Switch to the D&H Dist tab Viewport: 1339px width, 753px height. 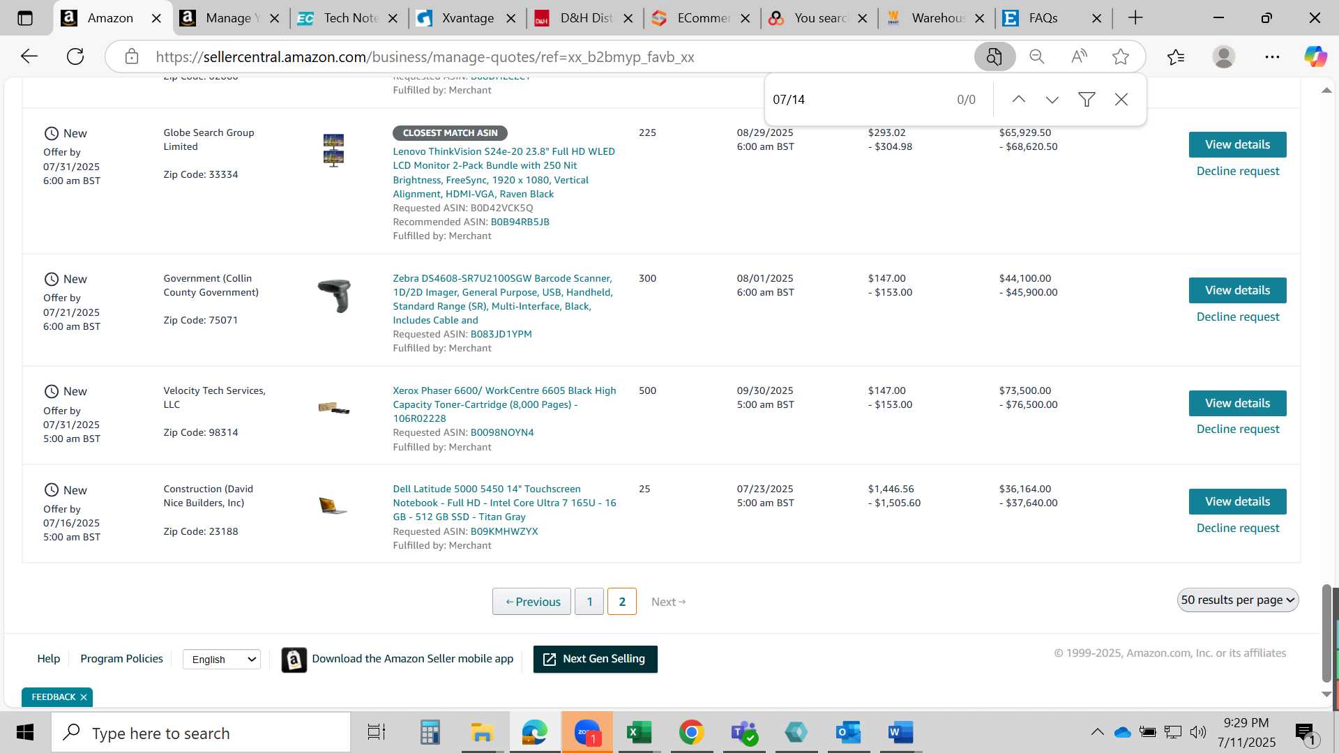pyautogui.click(x=584, y=18)
